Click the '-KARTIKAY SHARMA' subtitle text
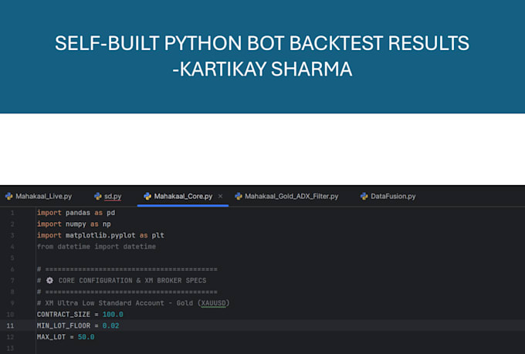This screenshot has height=354, width=525. click(262, 69)
